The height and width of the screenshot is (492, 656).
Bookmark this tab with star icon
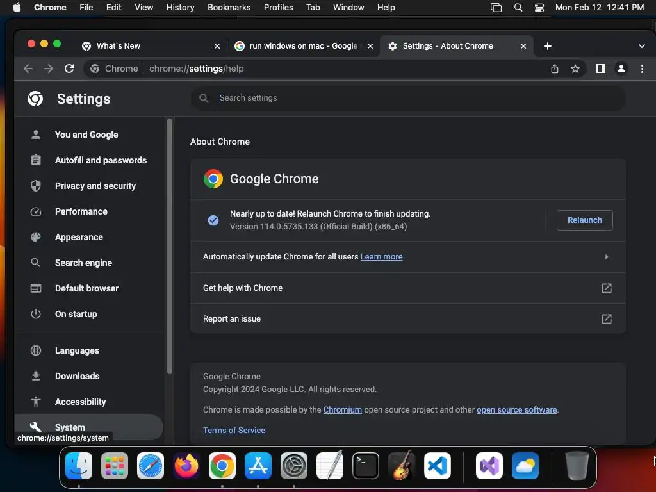point(575,69)
